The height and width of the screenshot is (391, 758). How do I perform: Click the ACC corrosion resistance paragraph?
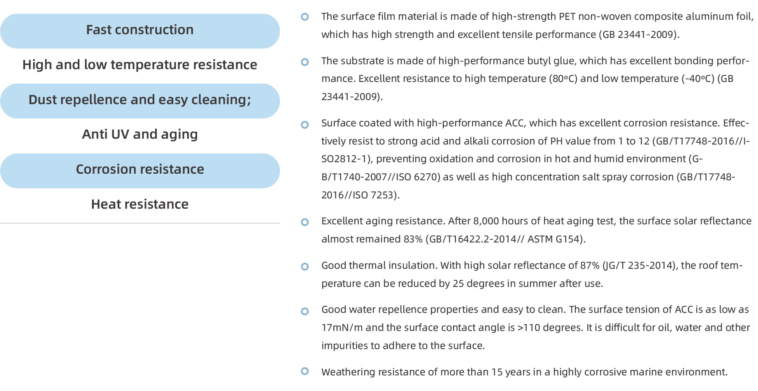535,159
